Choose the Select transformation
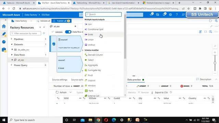 91,60
